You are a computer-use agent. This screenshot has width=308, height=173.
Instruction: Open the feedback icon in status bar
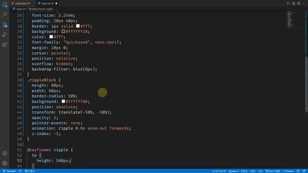coord(298,171)
